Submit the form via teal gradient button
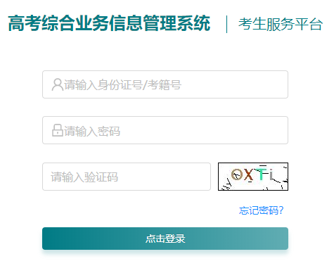 [x=165, y=239]
